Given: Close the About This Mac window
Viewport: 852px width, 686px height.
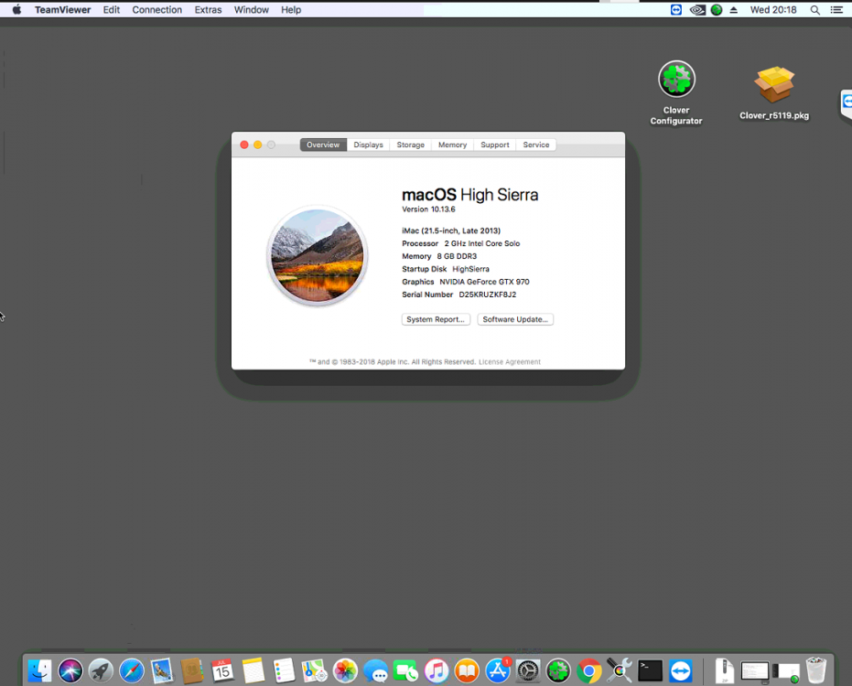Looking at the screenshot, I should 244,145.
